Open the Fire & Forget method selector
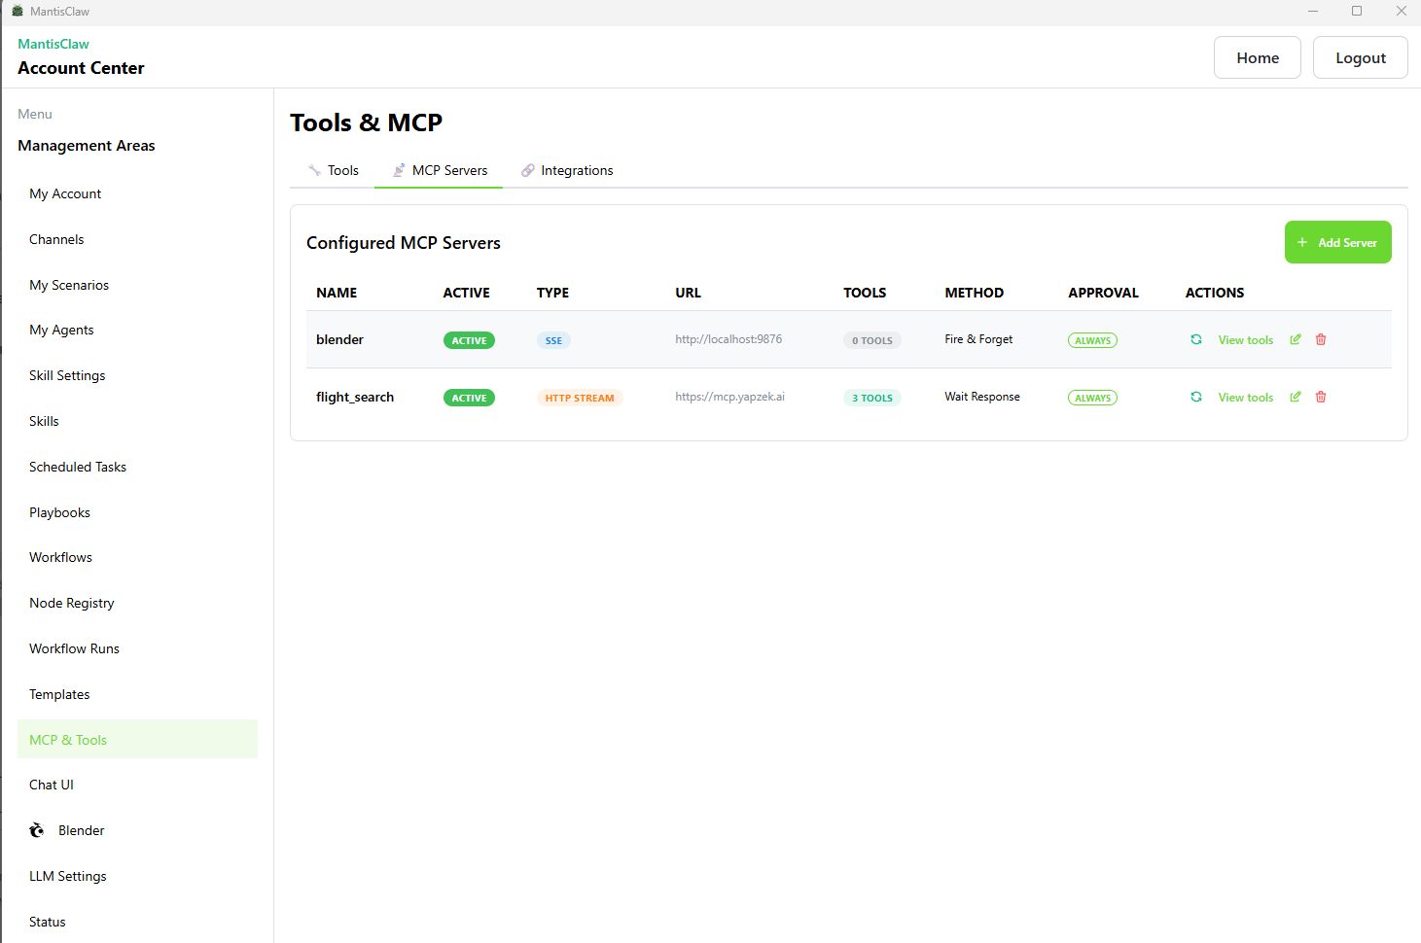Image resolution: width=1421 pixels, height=943 pixels. click(x=977, y=339)
